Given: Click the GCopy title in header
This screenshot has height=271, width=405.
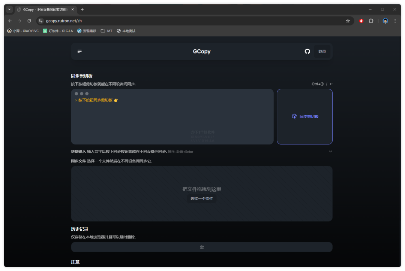Looking at the screenshot, I should pos(202,51).
